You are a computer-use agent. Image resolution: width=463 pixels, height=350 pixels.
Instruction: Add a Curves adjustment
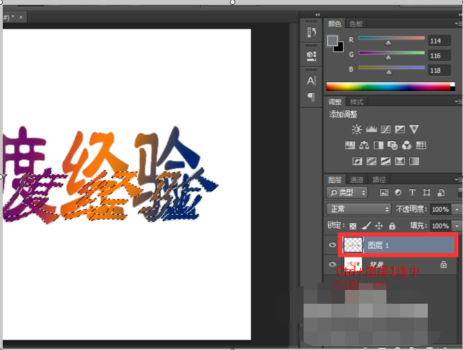385,129
